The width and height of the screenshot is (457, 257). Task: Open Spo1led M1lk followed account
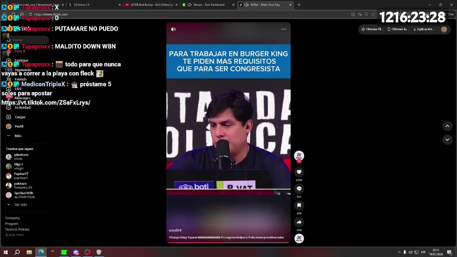pos(20,195)
